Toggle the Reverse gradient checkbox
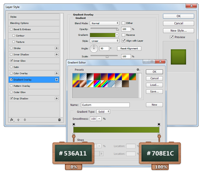Viewport: 202px width, 171px height. [124, 35]
